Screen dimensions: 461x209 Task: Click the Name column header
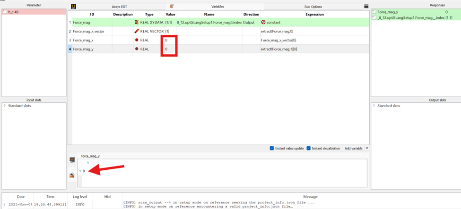(x=209, y=14)
